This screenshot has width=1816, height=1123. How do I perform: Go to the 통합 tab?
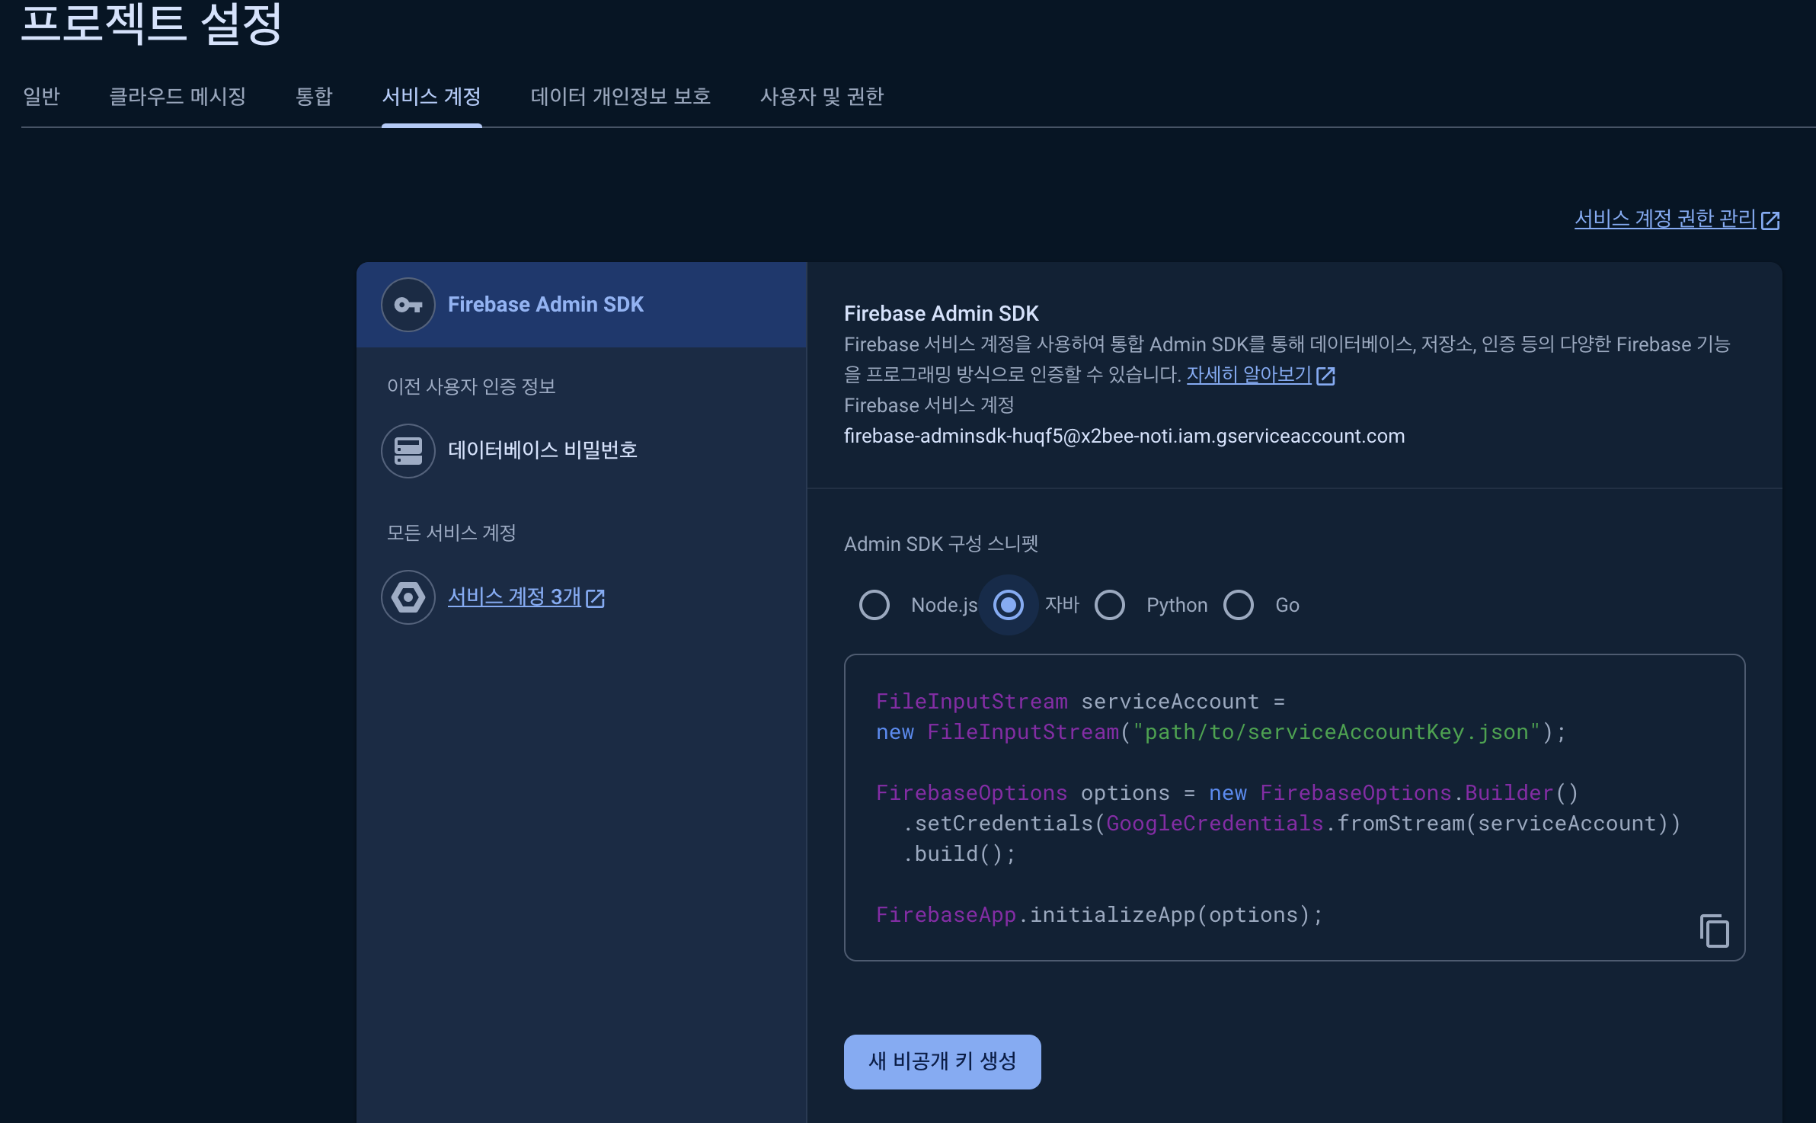coord(314,97)
